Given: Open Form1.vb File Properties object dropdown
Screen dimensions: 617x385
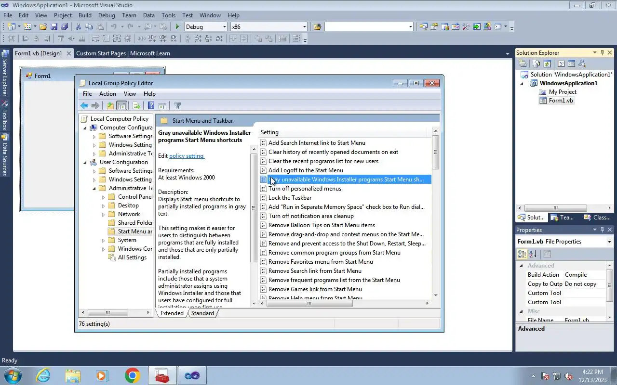Looking at the screenshot, I should (x=609, y=242).
